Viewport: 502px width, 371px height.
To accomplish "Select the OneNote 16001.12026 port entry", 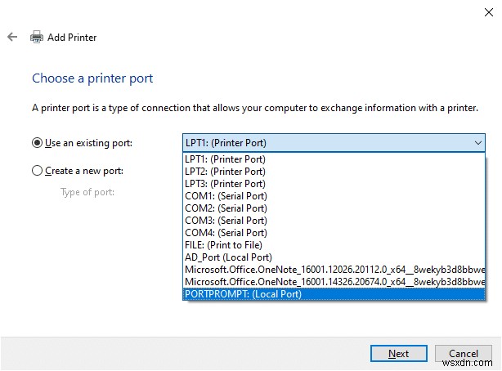I will (x=334, y=270).
